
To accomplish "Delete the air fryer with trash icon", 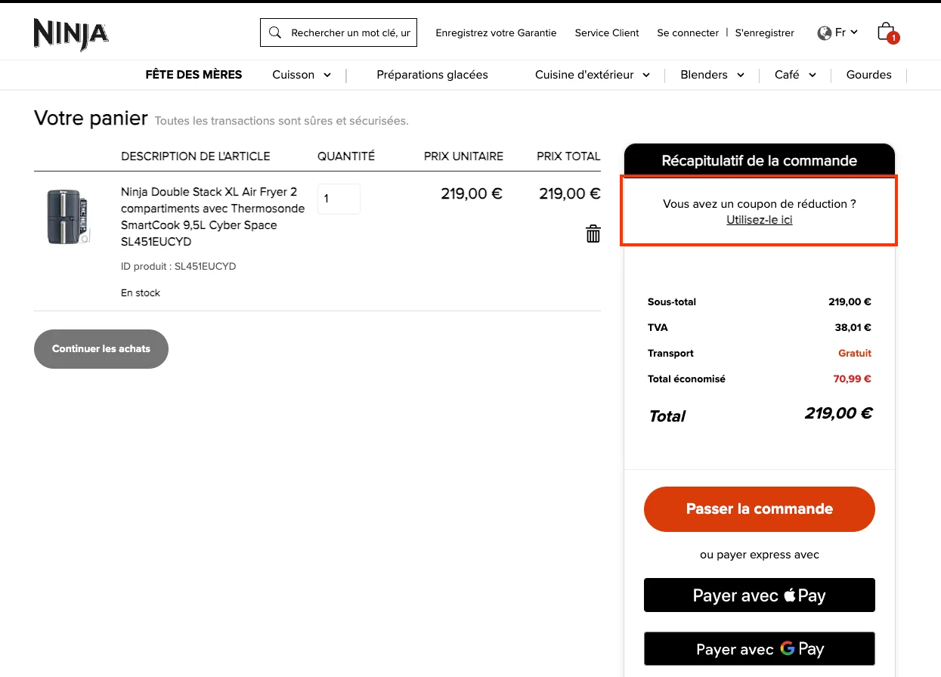I will click(593, 233).
